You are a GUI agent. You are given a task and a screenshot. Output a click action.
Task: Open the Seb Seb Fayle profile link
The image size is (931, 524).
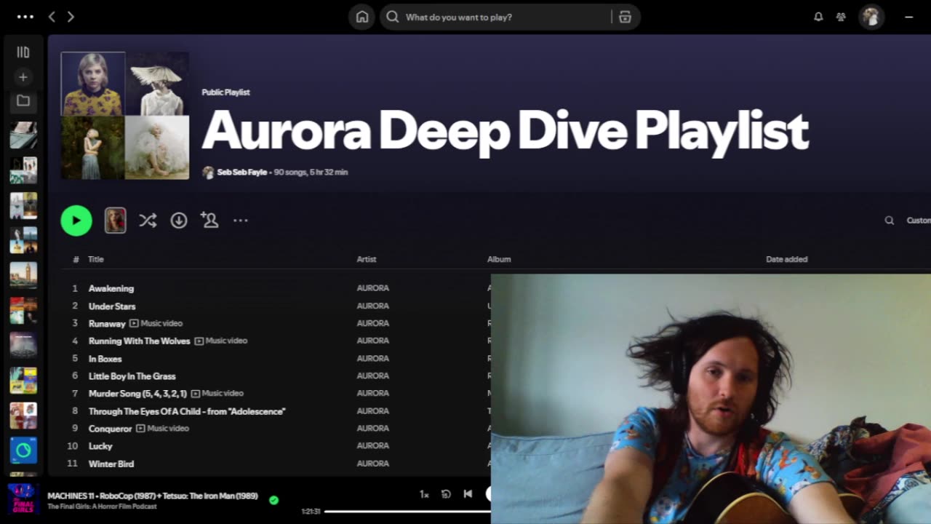(x=241, y=172)
